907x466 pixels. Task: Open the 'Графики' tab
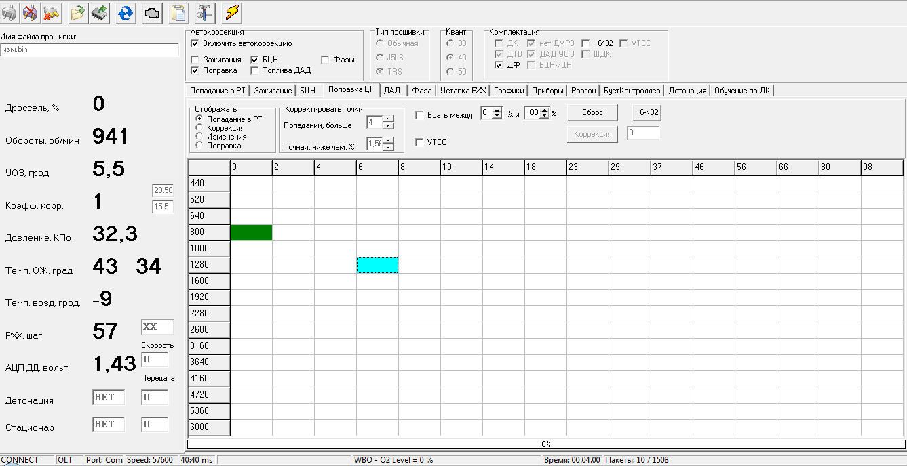(x=509, y=91)
